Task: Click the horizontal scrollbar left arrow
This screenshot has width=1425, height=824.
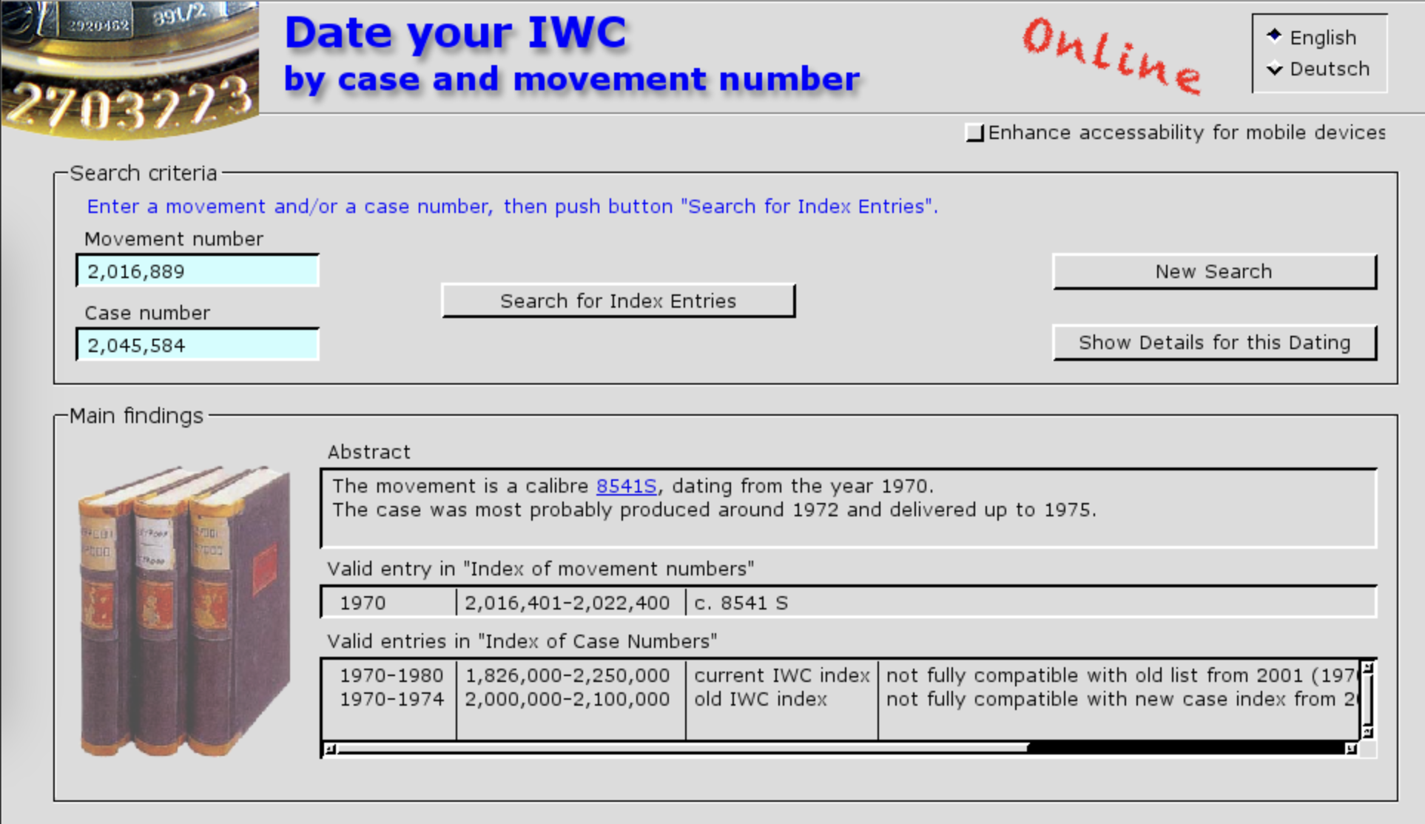Action: (330, 749)
